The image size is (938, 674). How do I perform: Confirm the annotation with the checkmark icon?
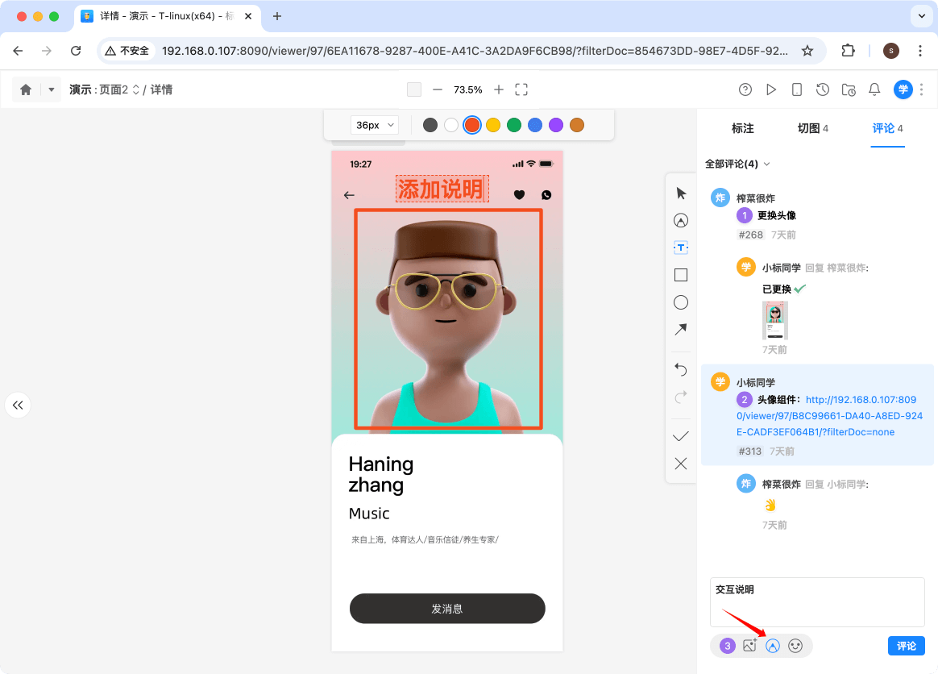pos(680,435)
